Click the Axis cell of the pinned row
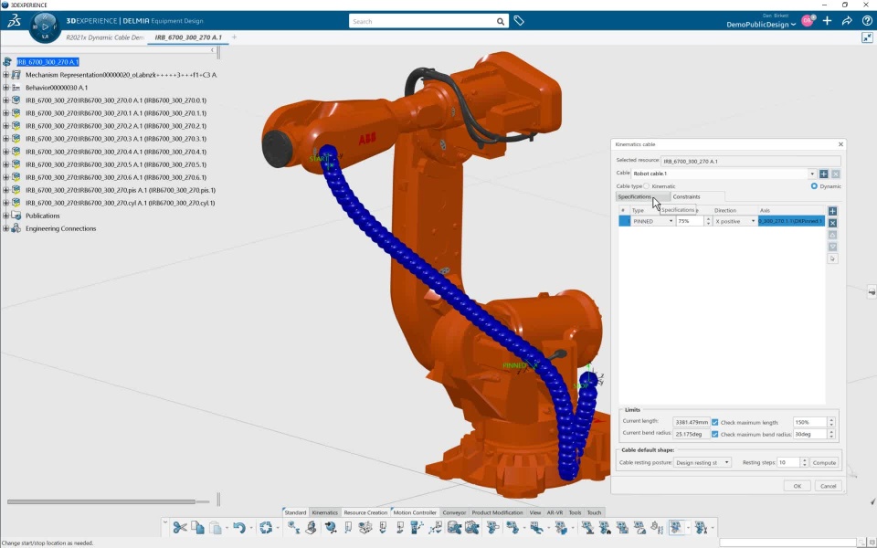Image resolution: width=877 pixels, height=548 pixels. (x=791, y=221)
